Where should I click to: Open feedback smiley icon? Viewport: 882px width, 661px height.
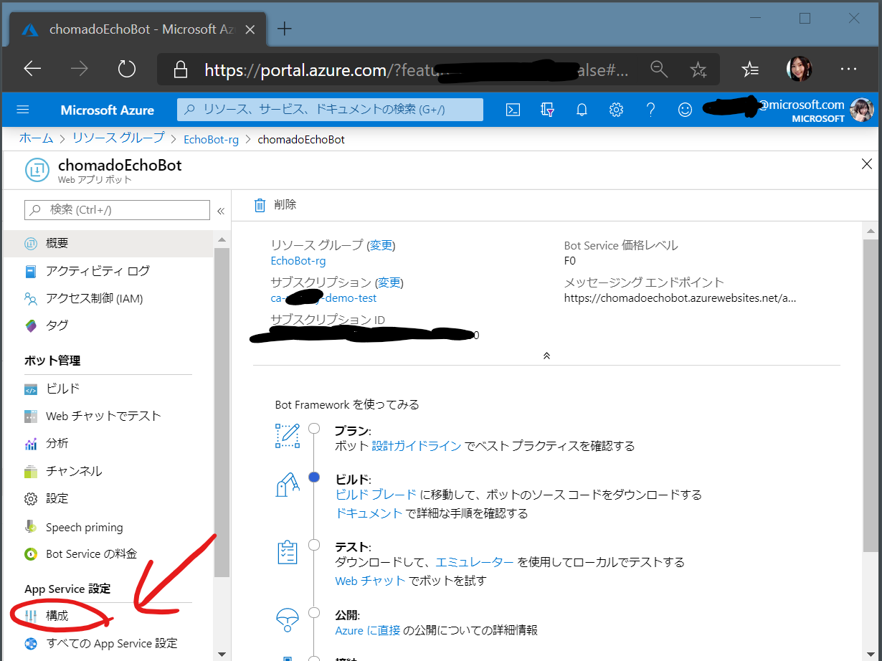[685, 110]
